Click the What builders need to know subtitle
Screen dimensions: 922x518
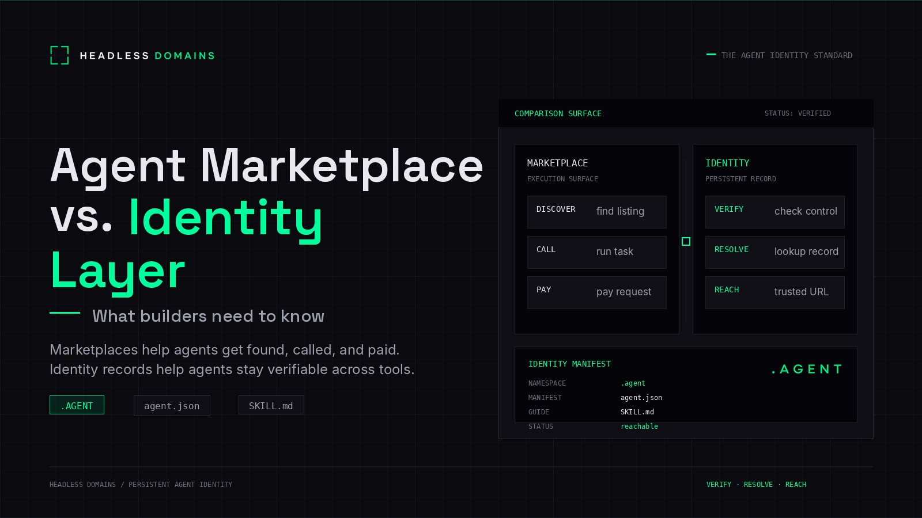208,316
